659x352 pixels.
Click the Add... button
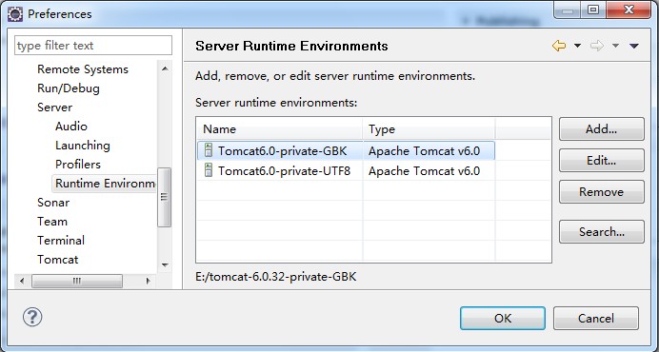602,129
